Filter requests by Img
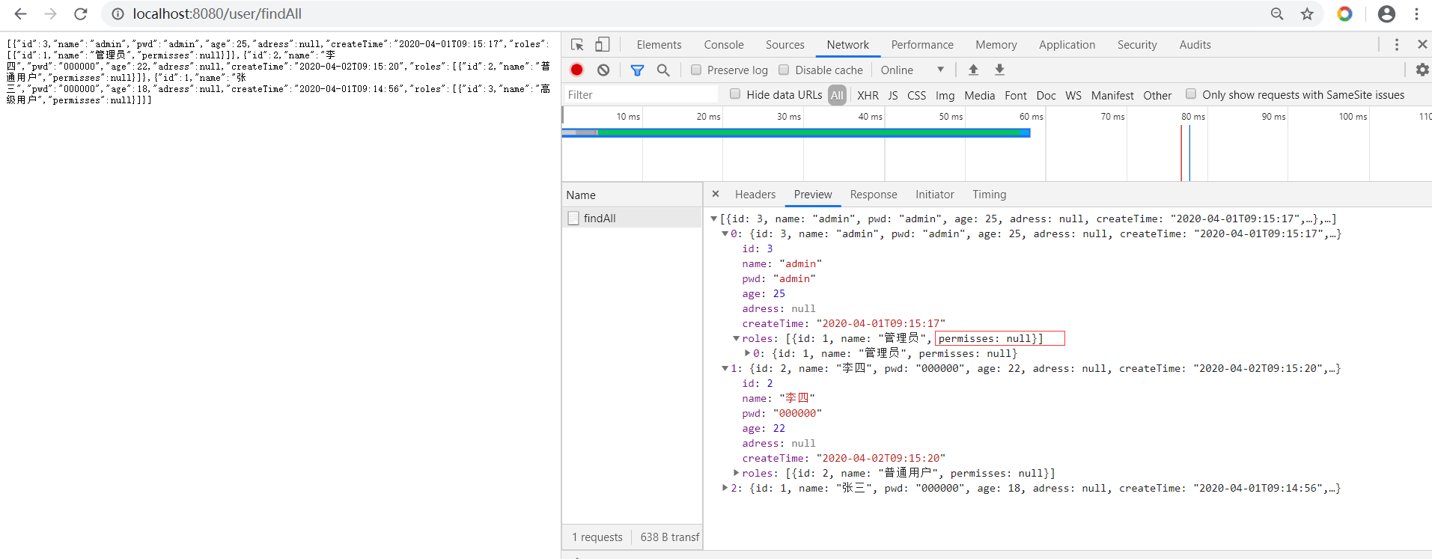 [945, 95]
